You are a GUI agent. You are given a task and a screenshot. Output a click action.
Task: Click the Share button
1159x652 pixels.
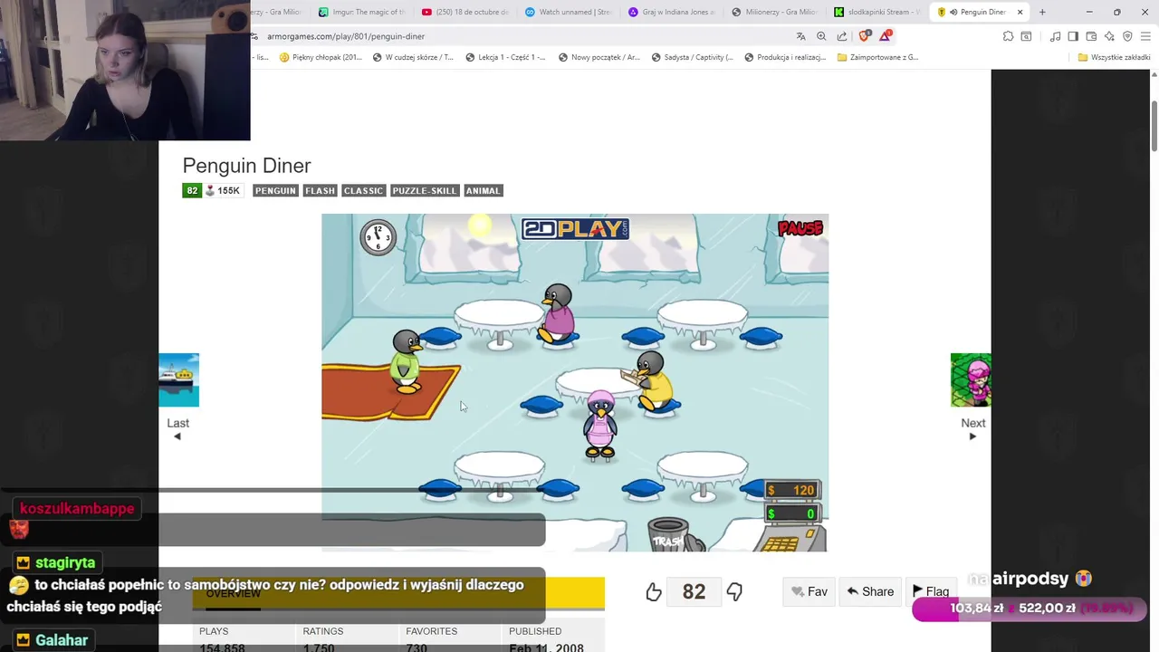coord(870,591)
